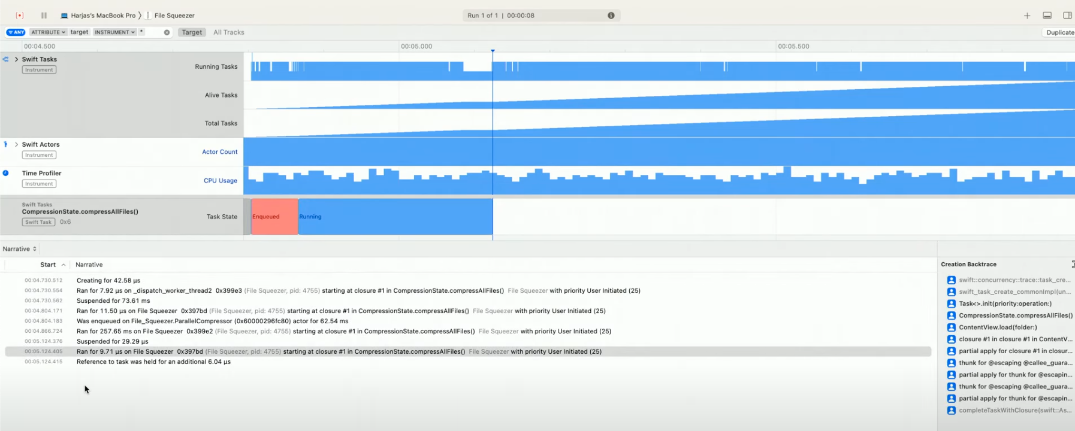Toggle the bottom detail pane icon
Screen dimensions: 1075x431
(x=1047, y=16)
